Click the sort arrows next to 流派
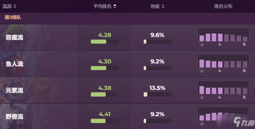Viewport: 255px width, 129px height. click(15, 6)
